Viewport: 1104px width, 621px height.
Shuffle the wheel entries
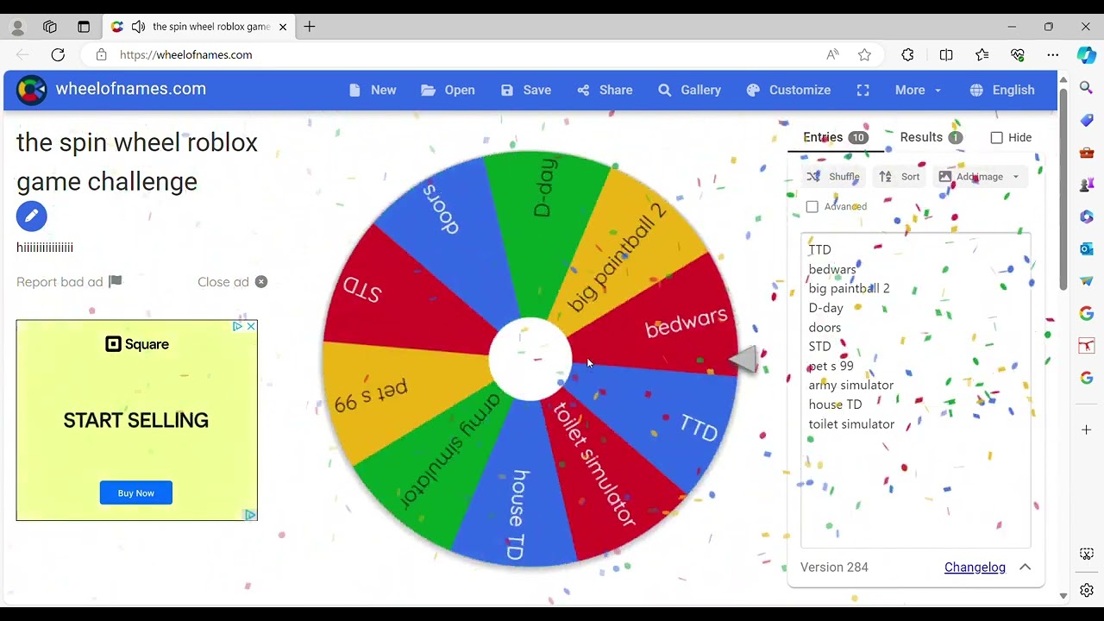coord(833,177)
